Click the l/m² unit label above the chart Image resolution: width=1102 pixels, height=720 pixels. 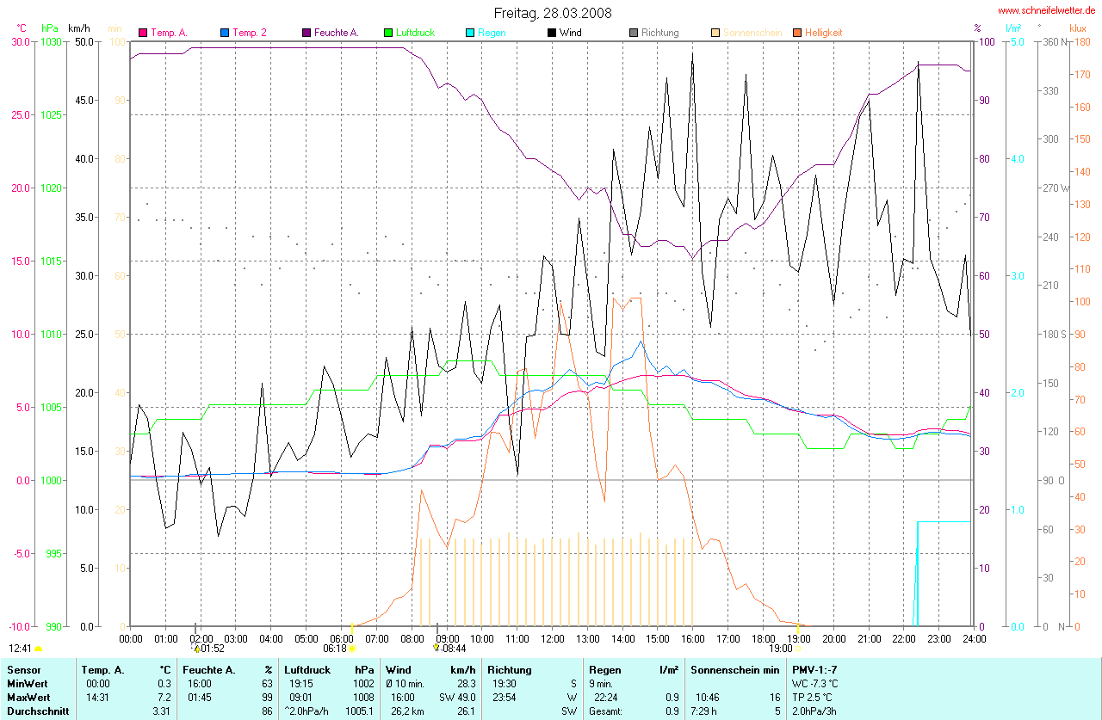pos(1013,28)
